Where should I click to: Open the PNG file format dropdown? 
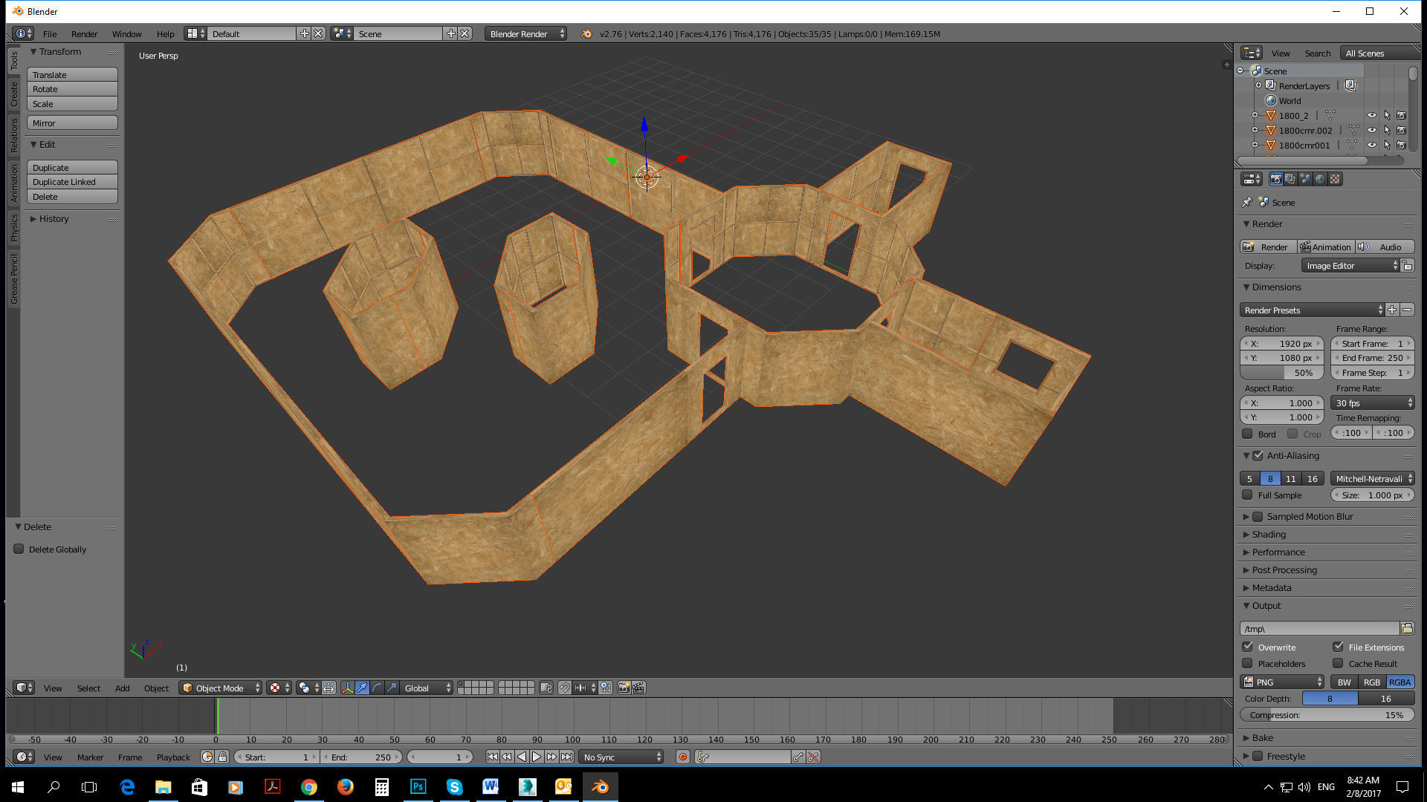(x=1282, y=682)
